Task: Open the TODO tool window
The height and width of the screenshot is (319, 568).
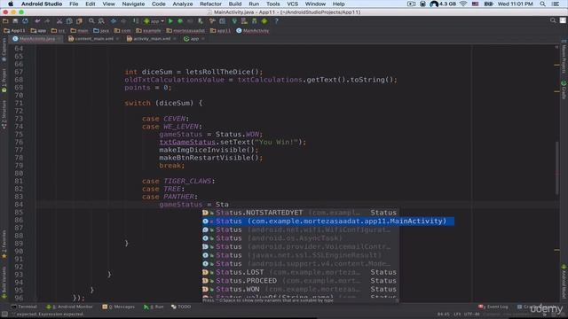Action: click(181, 307)
